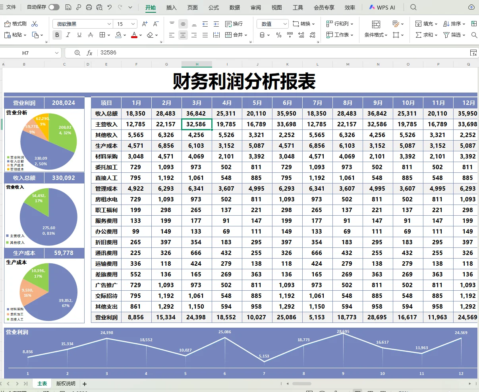Switch to the 公式 tab
479x392 pixels.
click(x=214, y=8)
